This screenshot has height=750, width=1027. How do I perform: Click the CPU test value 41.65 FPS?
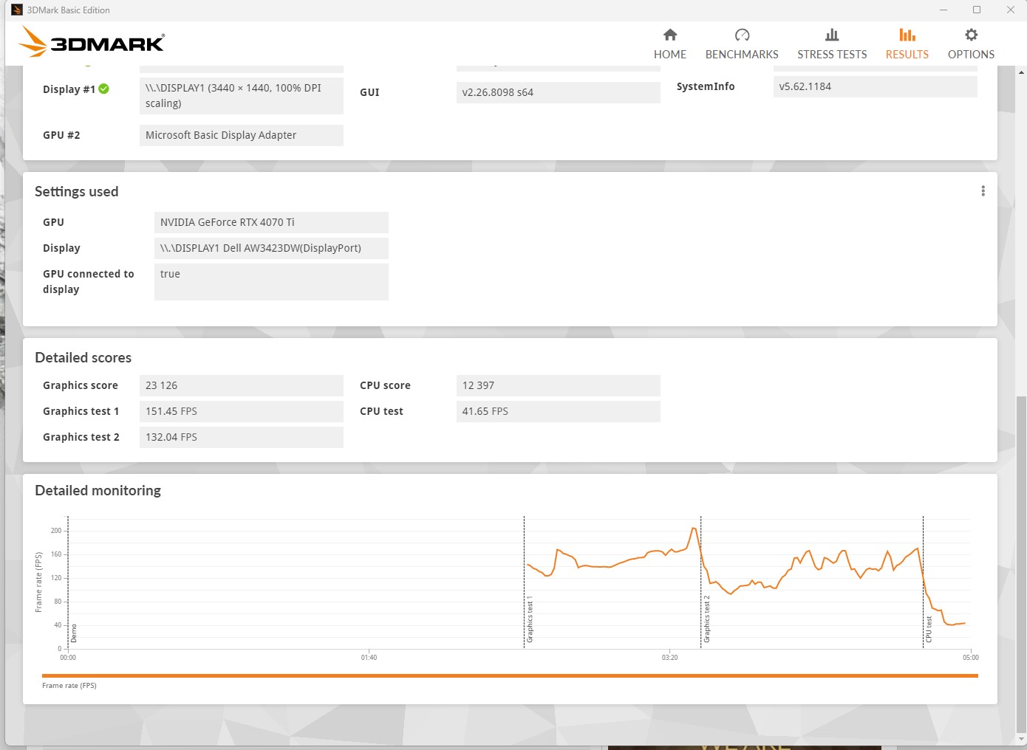(558, 411)
